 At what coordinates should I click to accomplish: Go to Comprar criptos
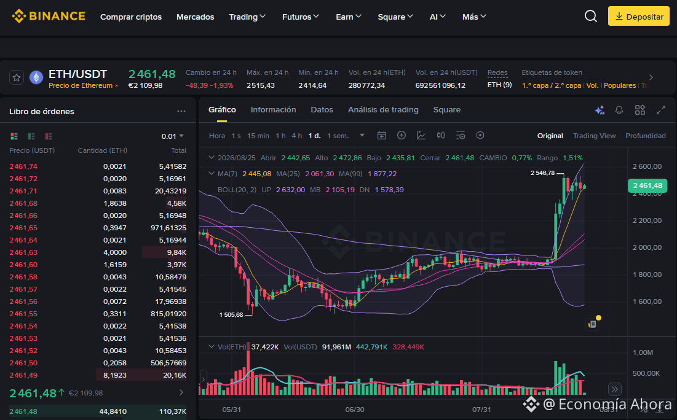click(131, 17)
